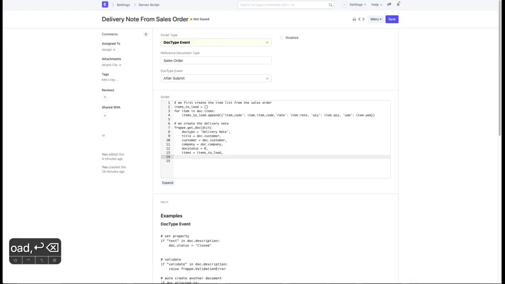505x284 pixels.
Task: Click code line 'company = doc.company,'
Action: 202,144
